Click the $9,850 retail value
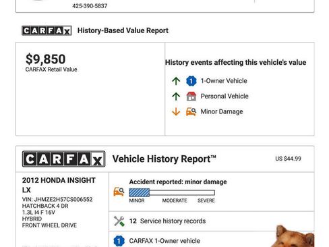This screenshot has width=329, height=247. [46, 59]
